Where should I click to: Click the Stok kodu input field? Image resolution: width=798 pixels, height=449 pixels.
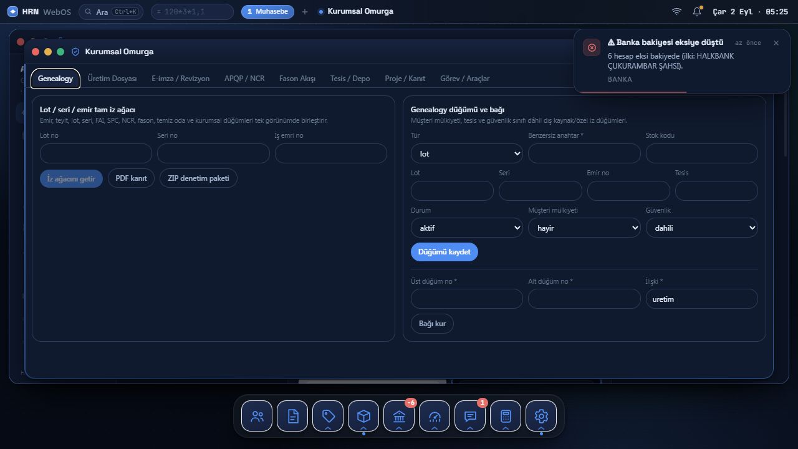point(702,153)
